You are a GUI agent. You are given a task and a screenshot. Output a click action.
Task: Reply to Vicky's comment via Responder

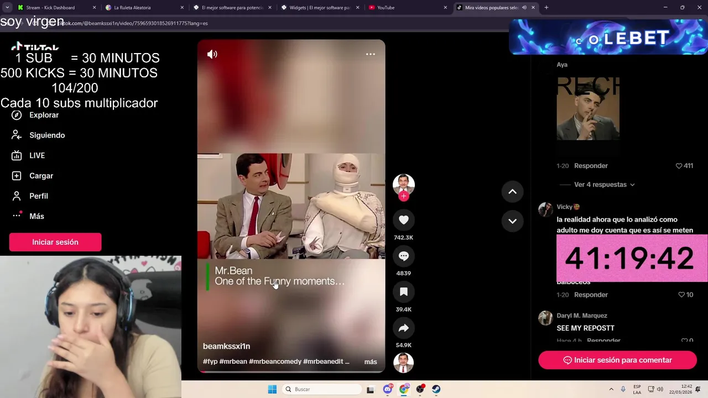591,295
